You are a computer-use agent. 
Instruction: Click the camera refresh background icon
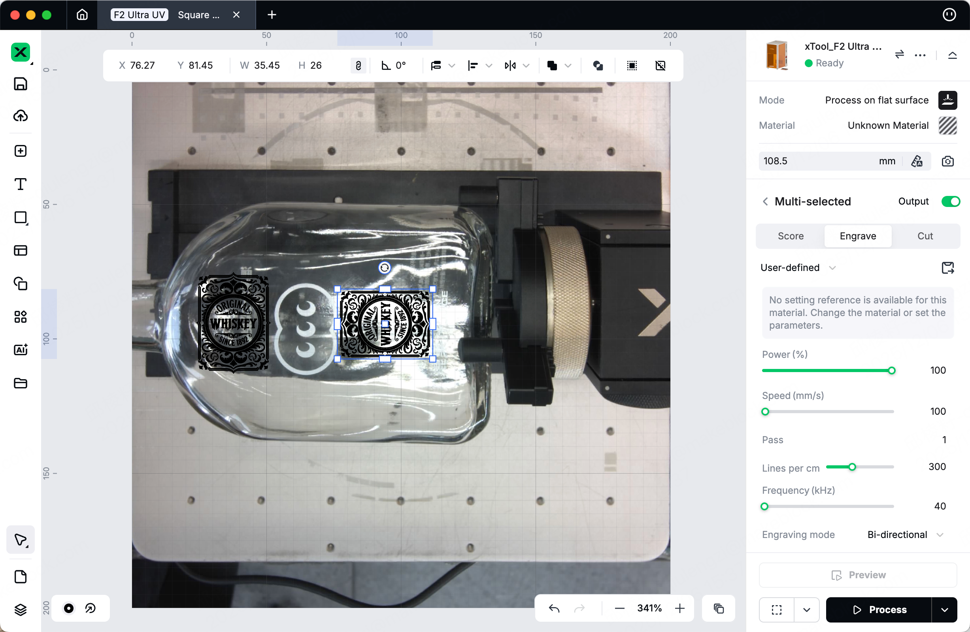point(947,161)
